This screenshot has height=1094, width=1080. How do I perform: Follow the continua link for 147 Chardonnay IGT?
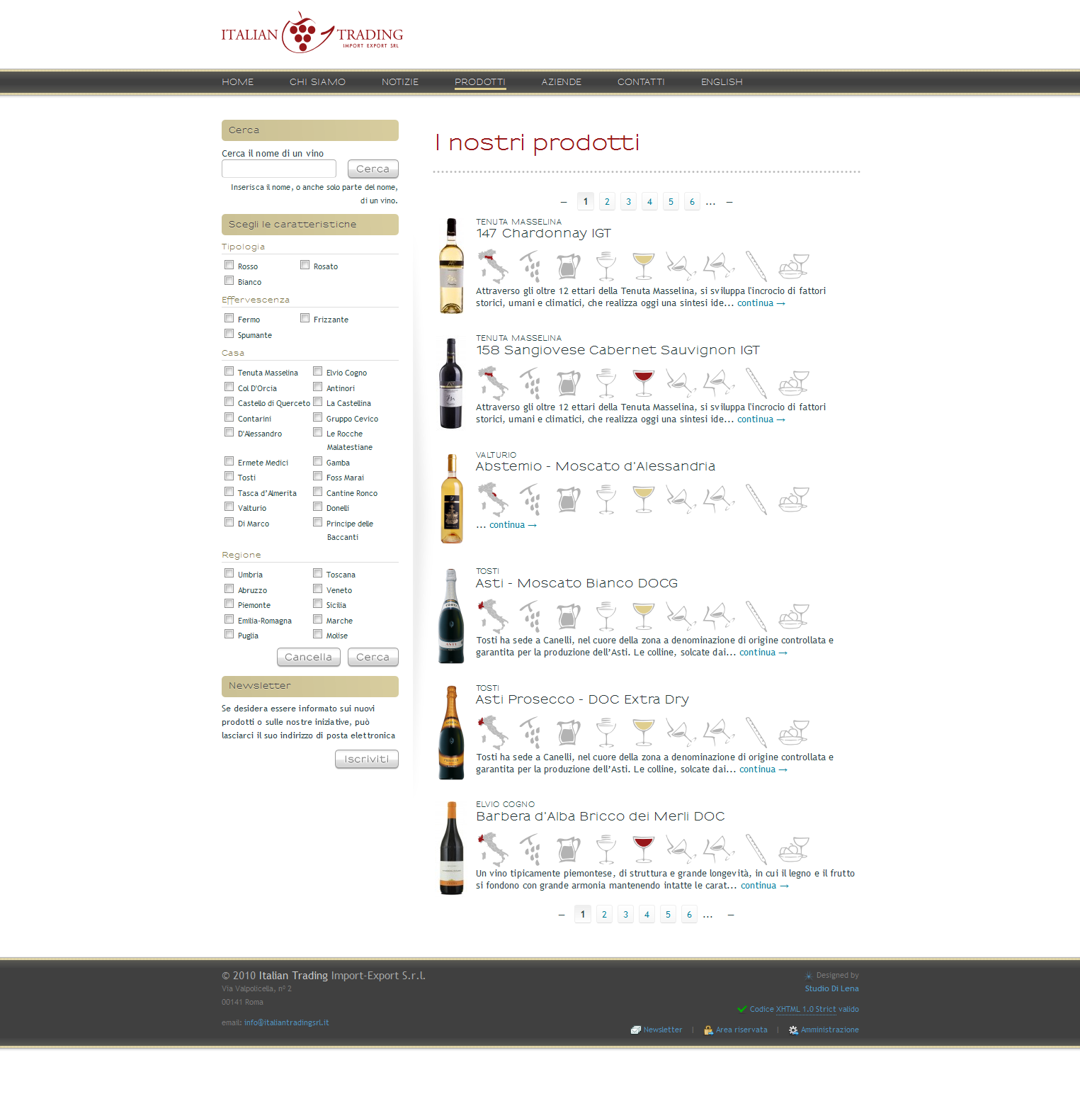tap(761, 303)
